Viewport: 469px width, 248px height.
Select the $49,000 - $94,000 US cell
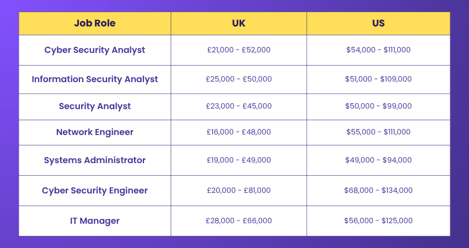pos(379,160)
